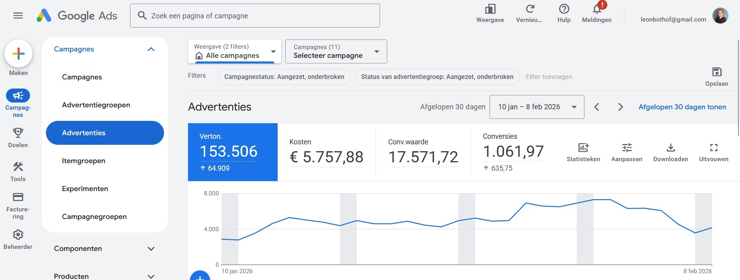Click the search magnifier icon

coord(142,16)
